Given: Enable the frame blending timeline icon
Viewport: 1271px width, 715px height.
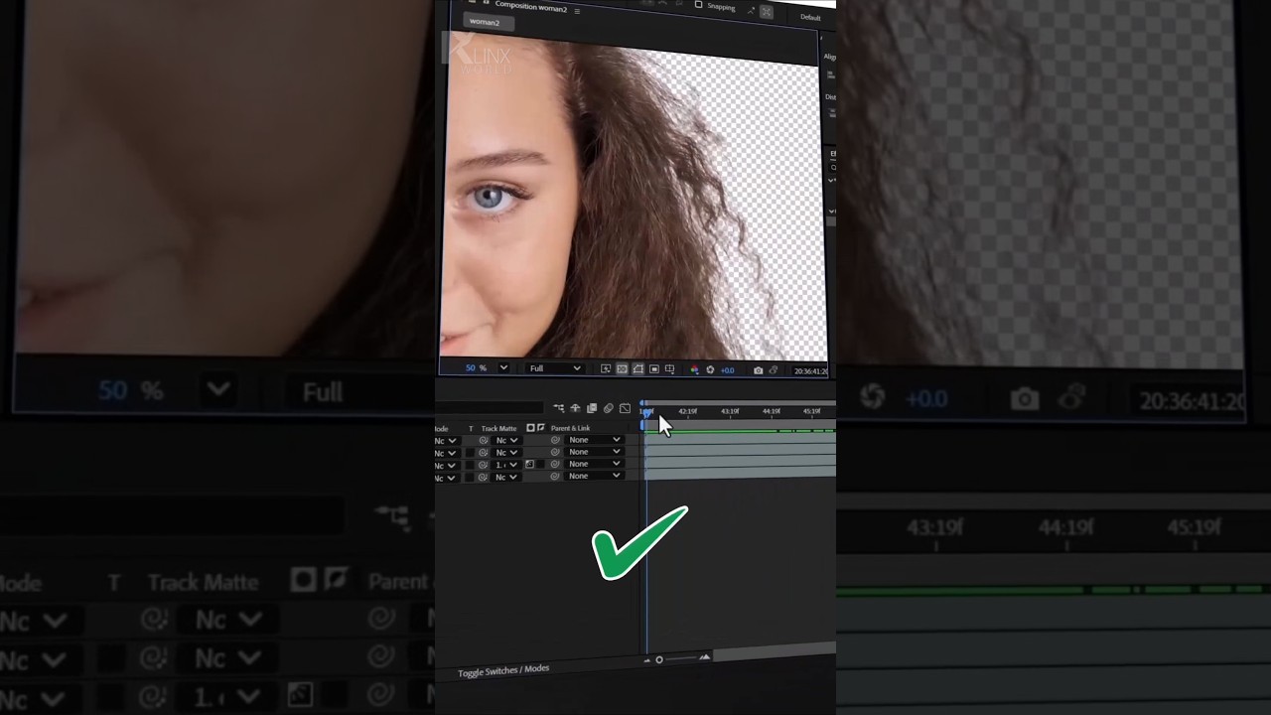Looking at the screenshot, I should [592, 408].
